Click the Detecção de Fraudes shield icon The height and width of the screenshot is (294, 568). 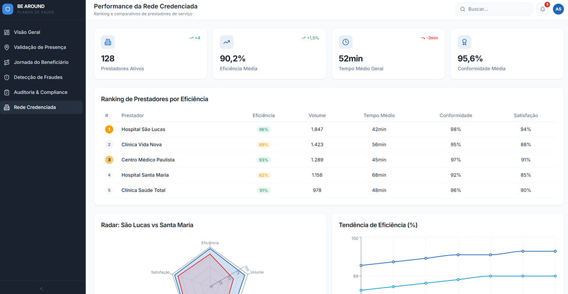(x=6, y=77)
